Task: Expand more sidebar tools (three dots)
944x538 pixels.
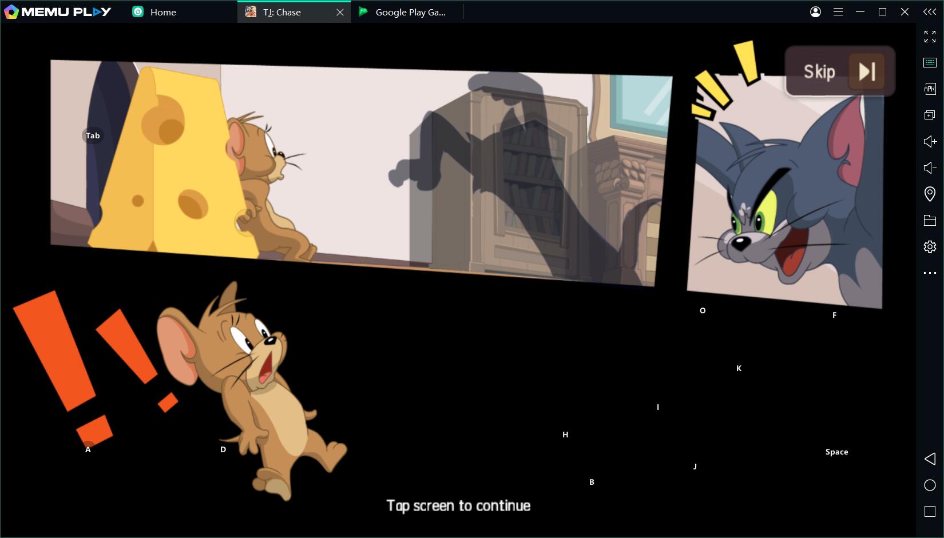Action: coord(930,273)
